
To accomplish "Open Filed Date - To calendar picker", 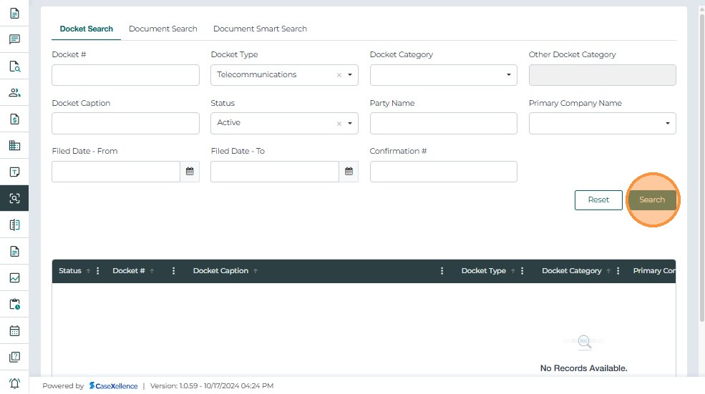I will (349, 172).
